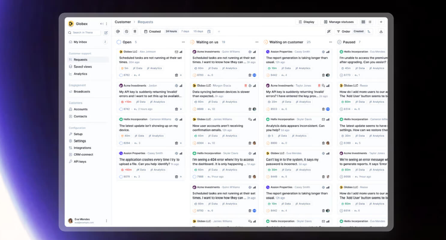This screenshot has height=240, width=446.
Task: Add a filter with plus after date range
Action: tap(219, 31)
